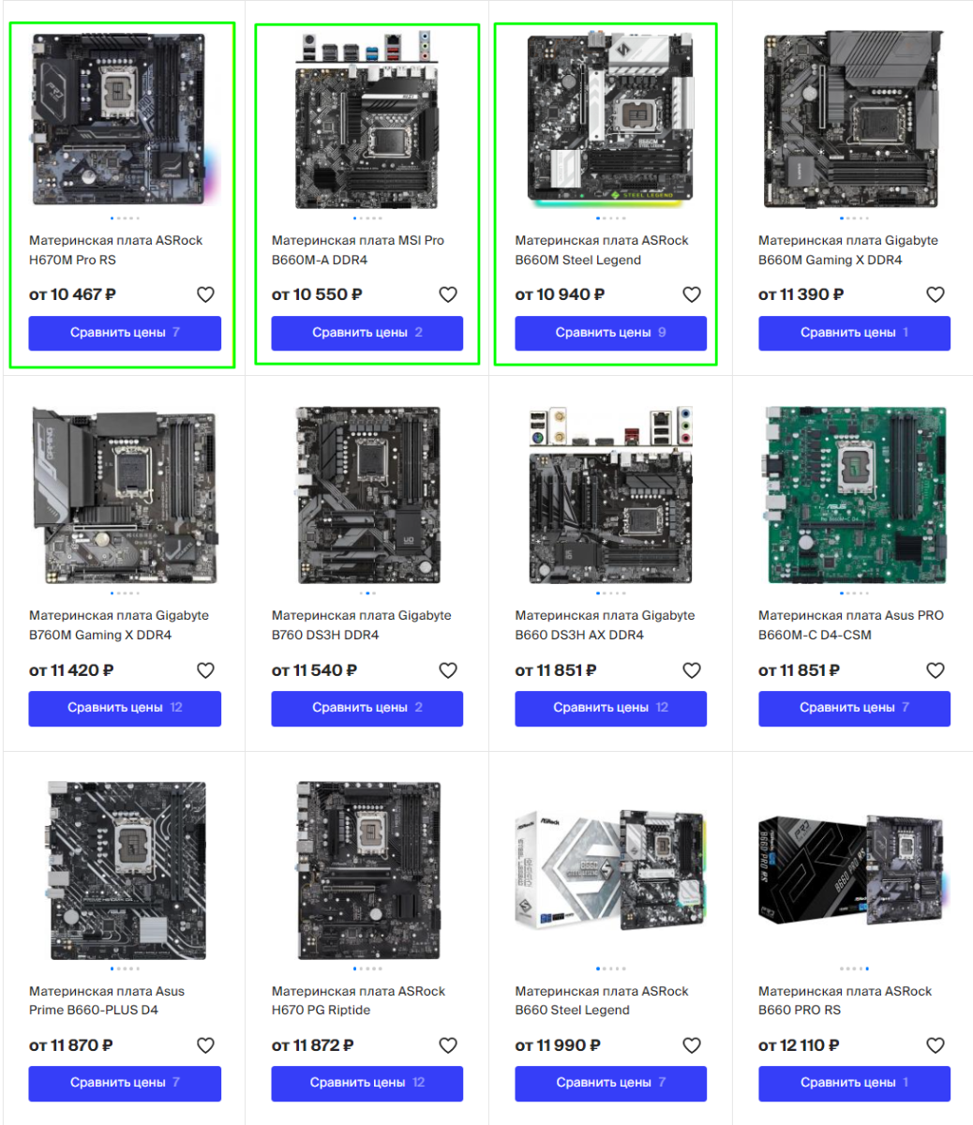This screenshot has width=973, height=1125.
Task: Compare 12 offers for ASRock H670 PG Riptide
Action: pos(367,1083)
